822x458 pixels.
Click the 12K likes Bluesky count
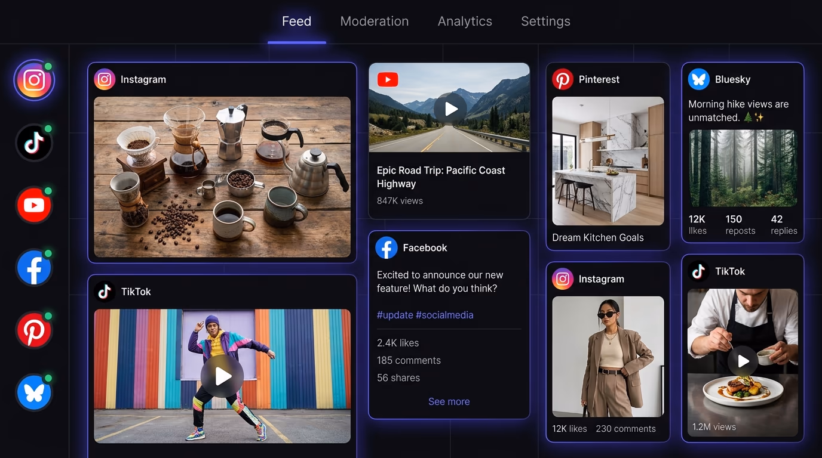698,225
